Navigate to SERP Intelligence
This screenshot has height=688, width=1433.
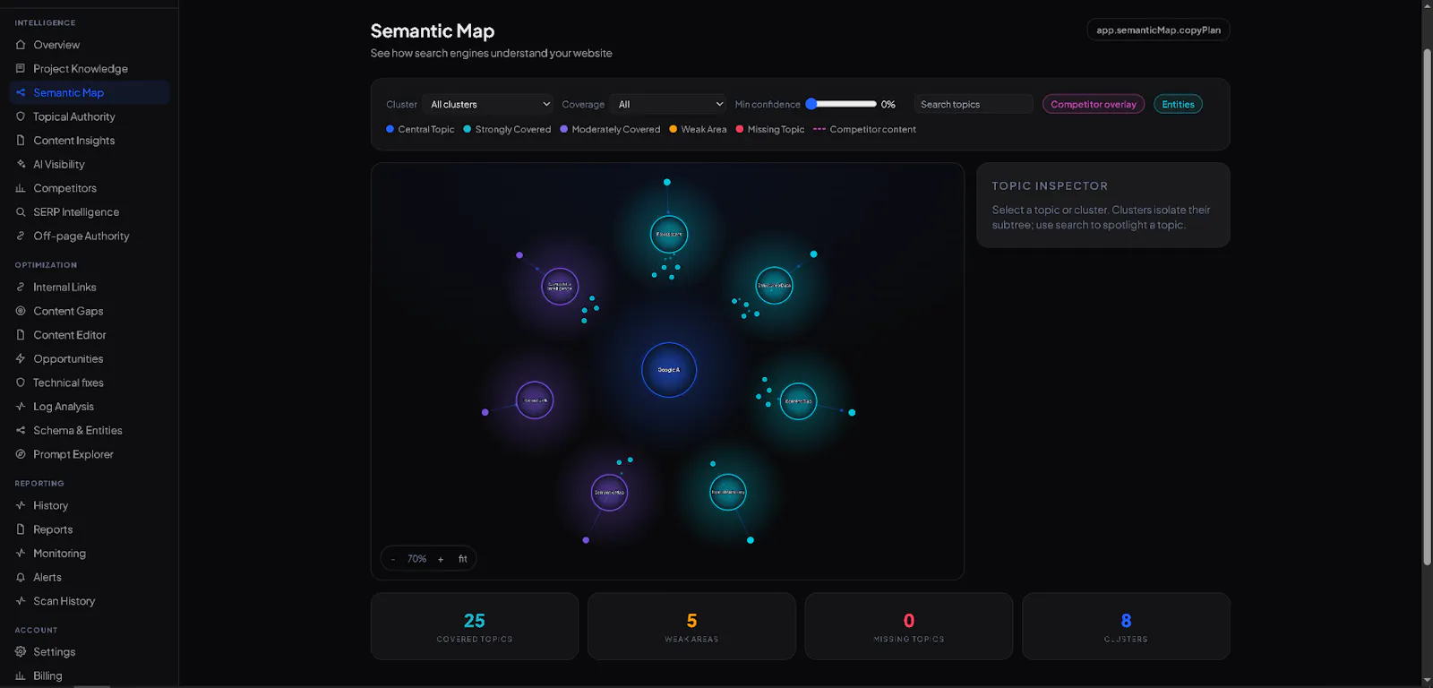76,212
